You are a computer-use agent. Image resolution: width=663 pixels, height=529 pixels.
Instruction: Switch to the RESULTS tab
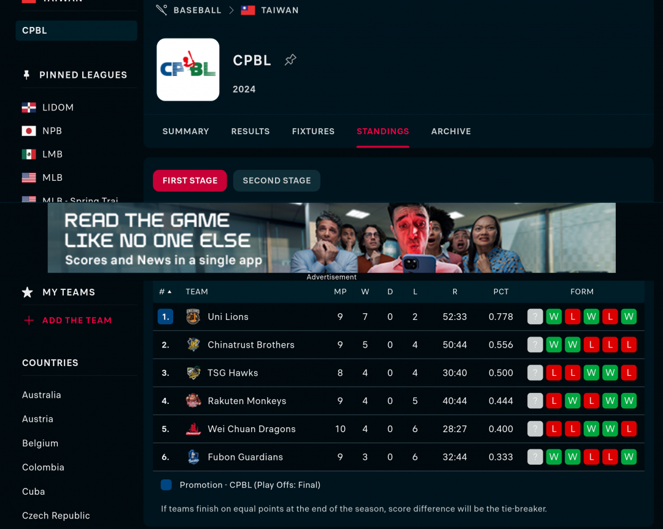[x=250, y=131]
